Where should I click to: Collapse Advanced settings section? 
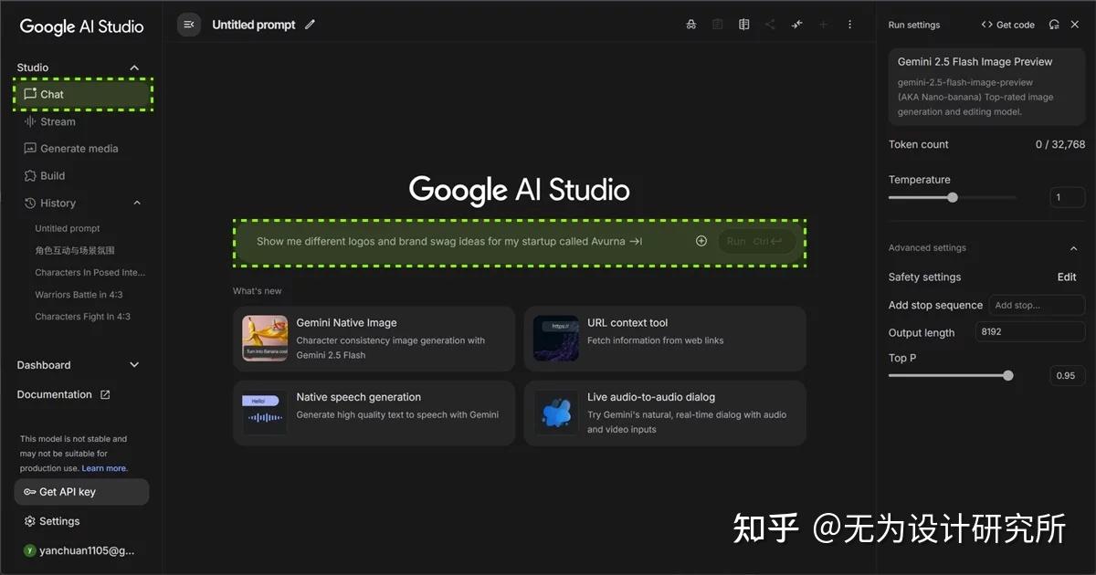pos(1073,248)
